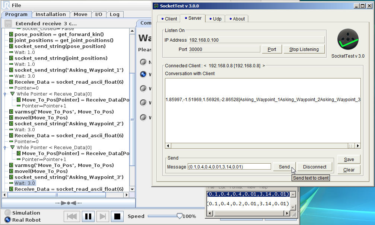Select the Simulation mode
The height and width of the screenshot is (225, 375).
pos(8,213)
